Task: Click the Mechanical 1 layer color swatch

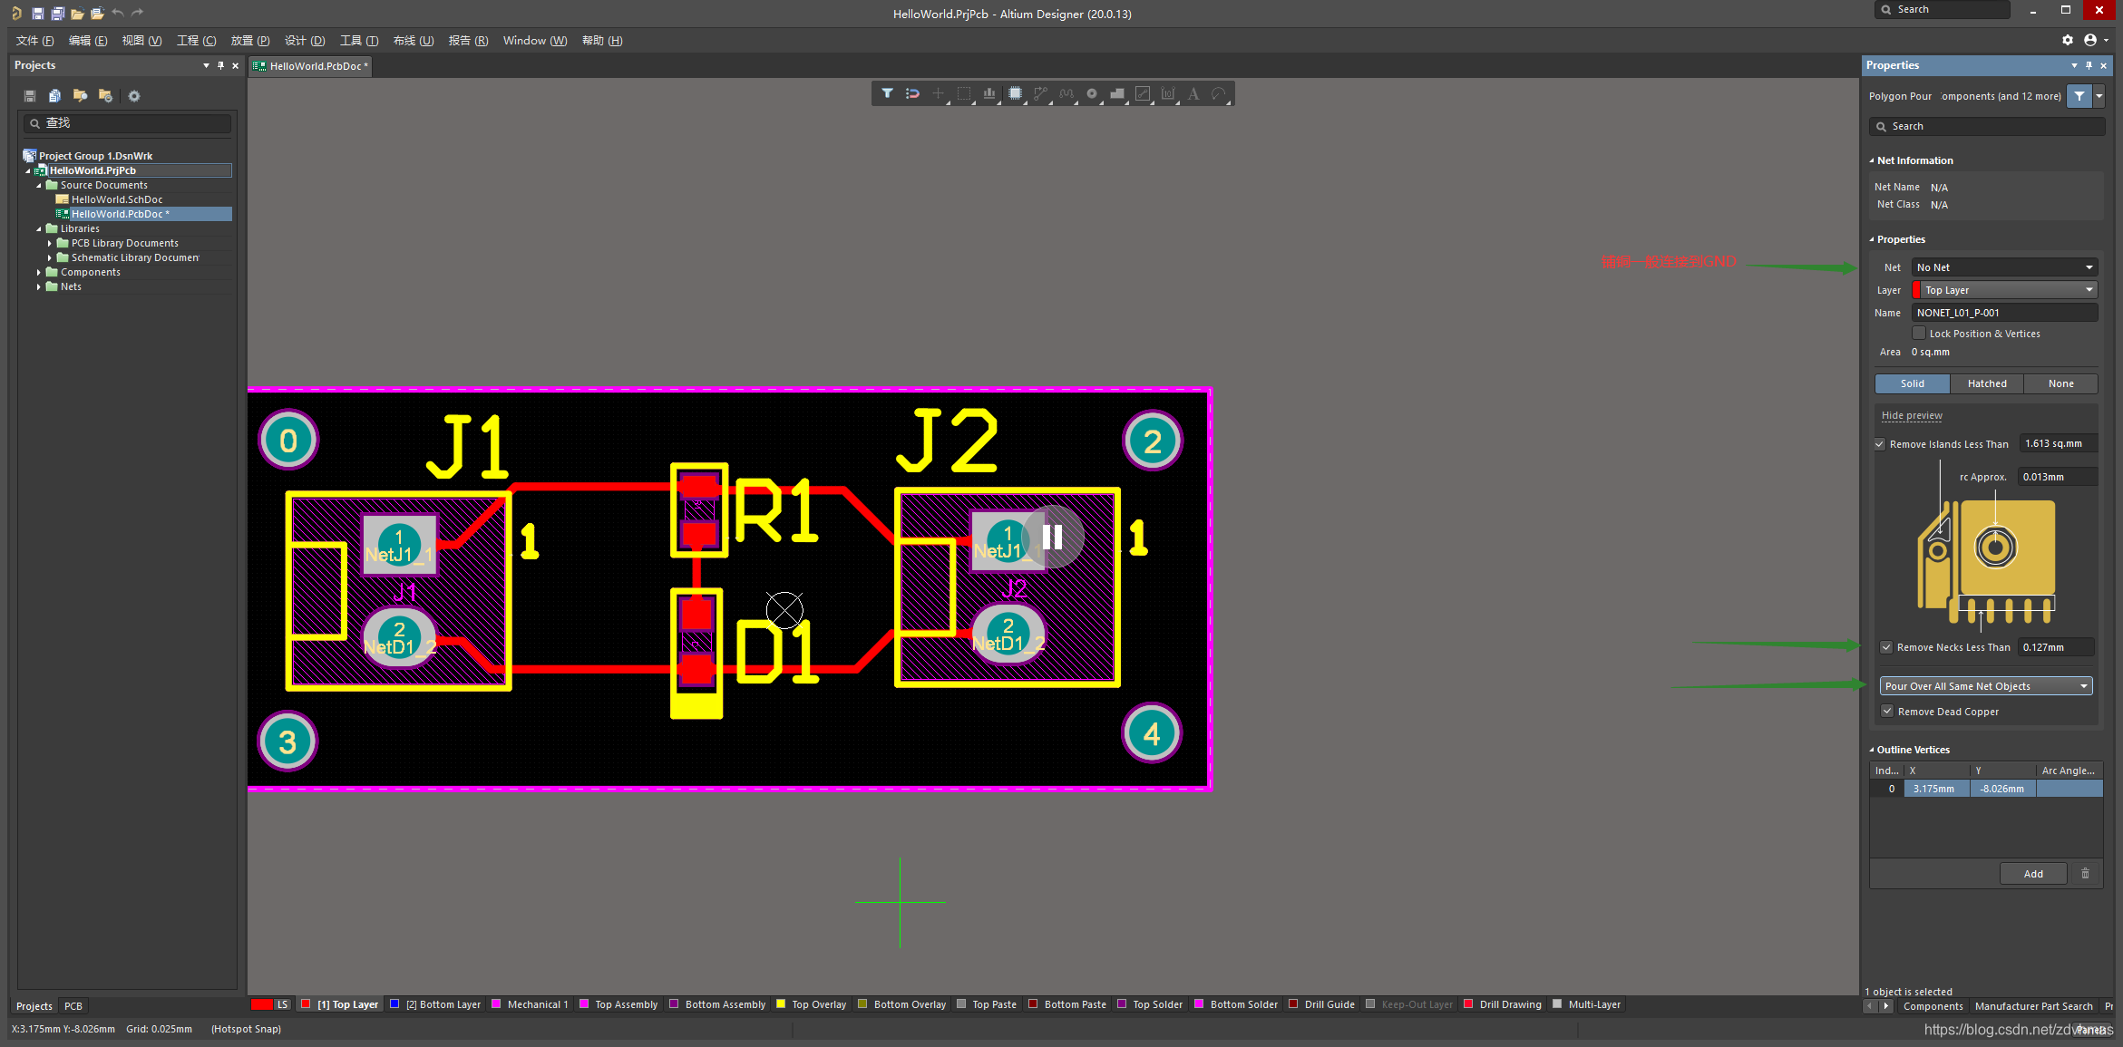Action: 496,1004
